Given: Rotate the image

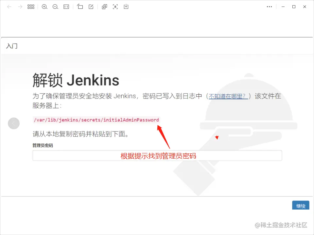Looking at the screenshot, I should 80,7.
